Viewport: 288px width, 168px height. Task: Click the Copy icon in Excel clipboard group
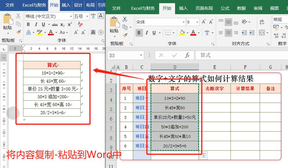click(125, 27)
